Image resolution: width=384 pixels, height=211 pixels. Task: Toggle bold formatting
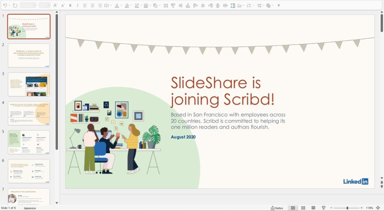70,5
